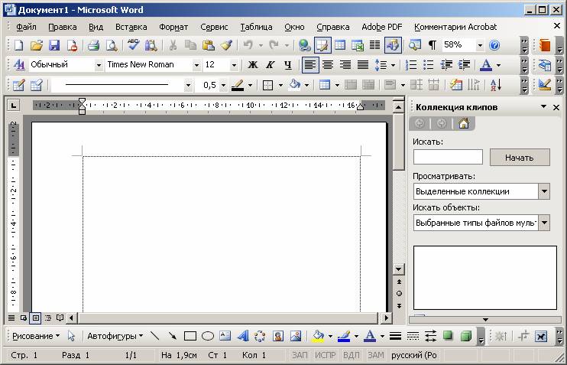The width and height of the screenshot is (567, 365).
Task: Apply line color brush in Drawing toolbar
Action: (344, 337)
